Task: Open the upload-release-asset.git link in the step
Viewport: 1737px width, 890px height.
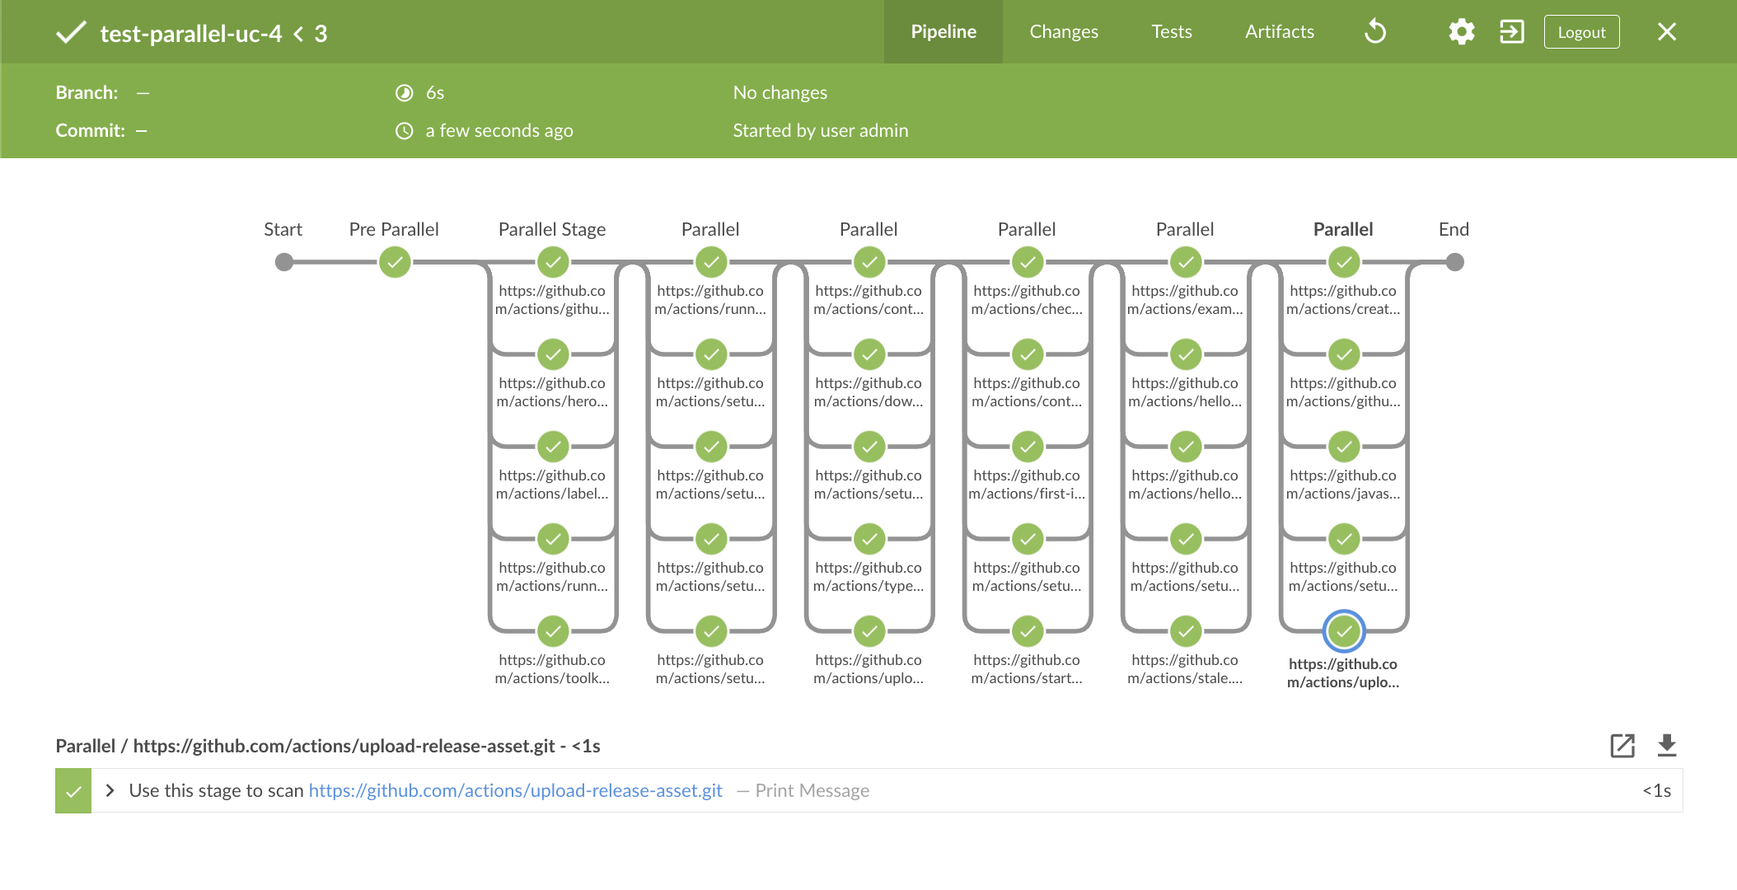Action: point(515,790)
